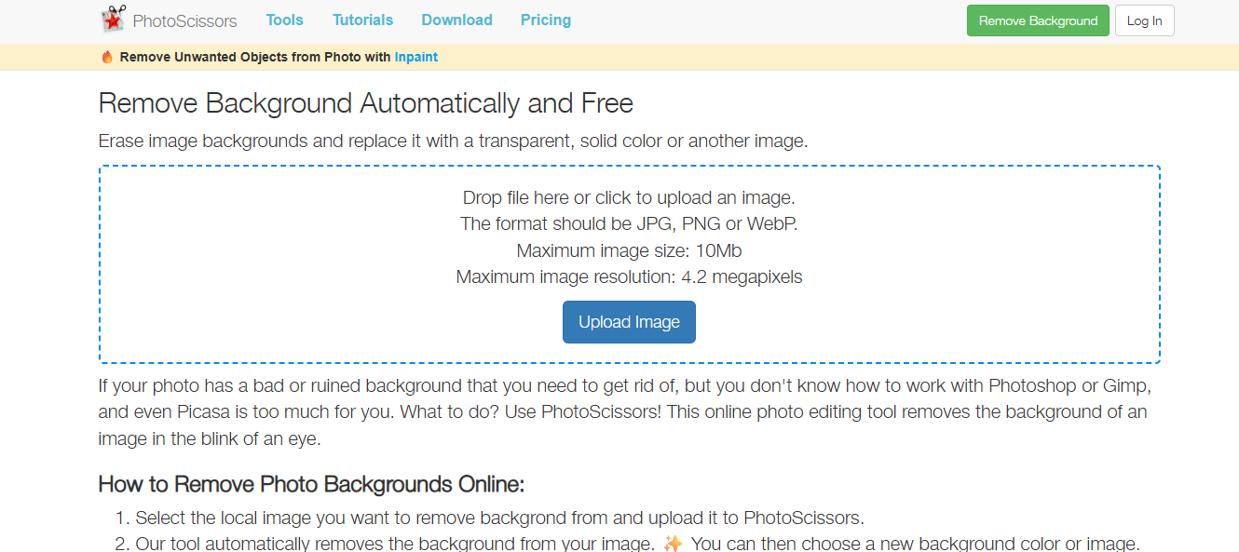Open the Download page
1239x552 pixels.
(x=456, y=20)
